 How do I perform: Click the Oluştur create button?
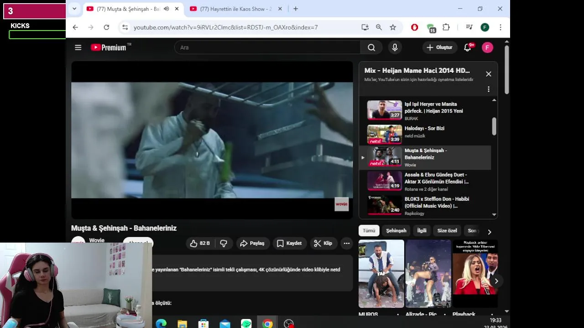(x=439, y=47)
